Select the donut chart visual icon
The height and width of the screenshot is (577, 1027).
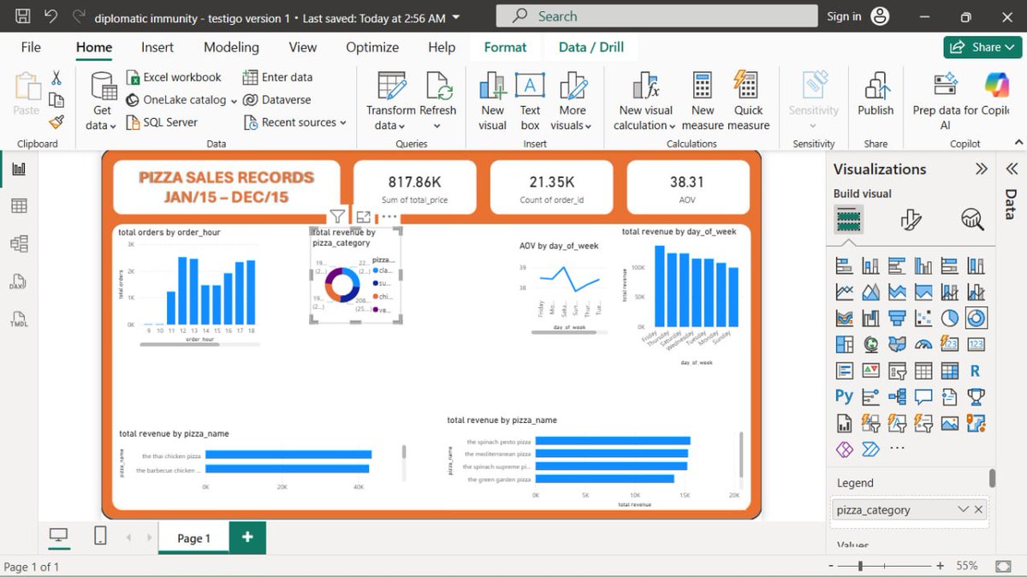(976, 318)
